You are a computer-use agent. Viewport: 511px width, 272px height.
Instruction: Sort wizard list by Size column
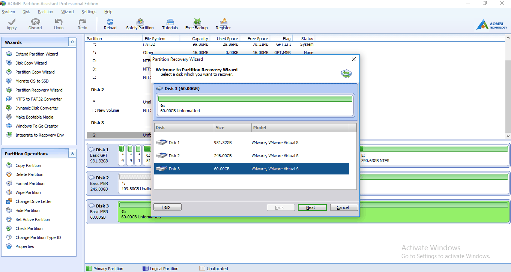(233, 128)
